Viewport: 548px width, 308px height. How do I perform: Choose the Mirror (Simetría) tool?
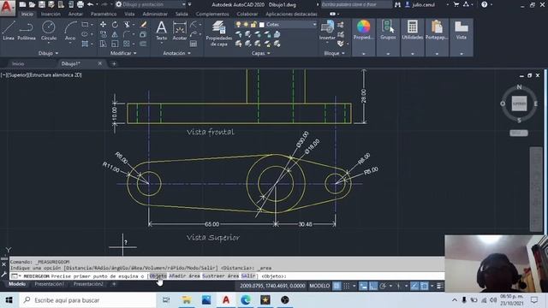click(x=115, y=34)
